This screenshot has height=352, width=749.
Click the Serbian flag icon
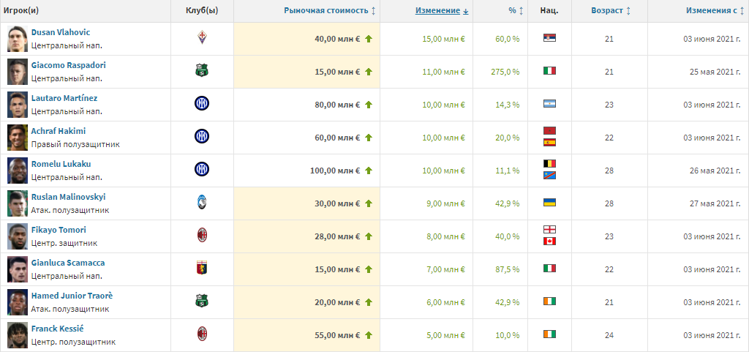[549, 38]
